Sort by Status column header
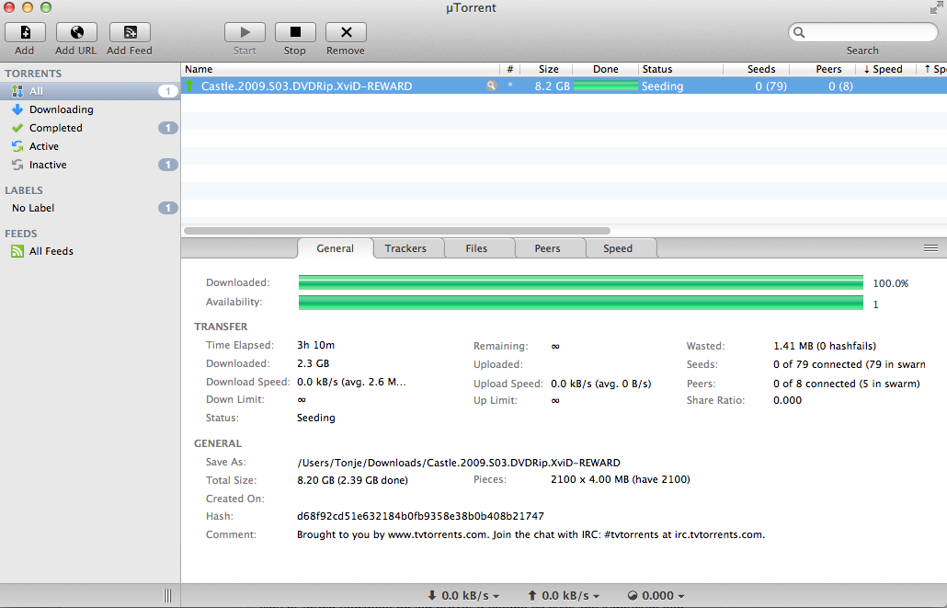947x608 pixels. click(x=680, y=69)
